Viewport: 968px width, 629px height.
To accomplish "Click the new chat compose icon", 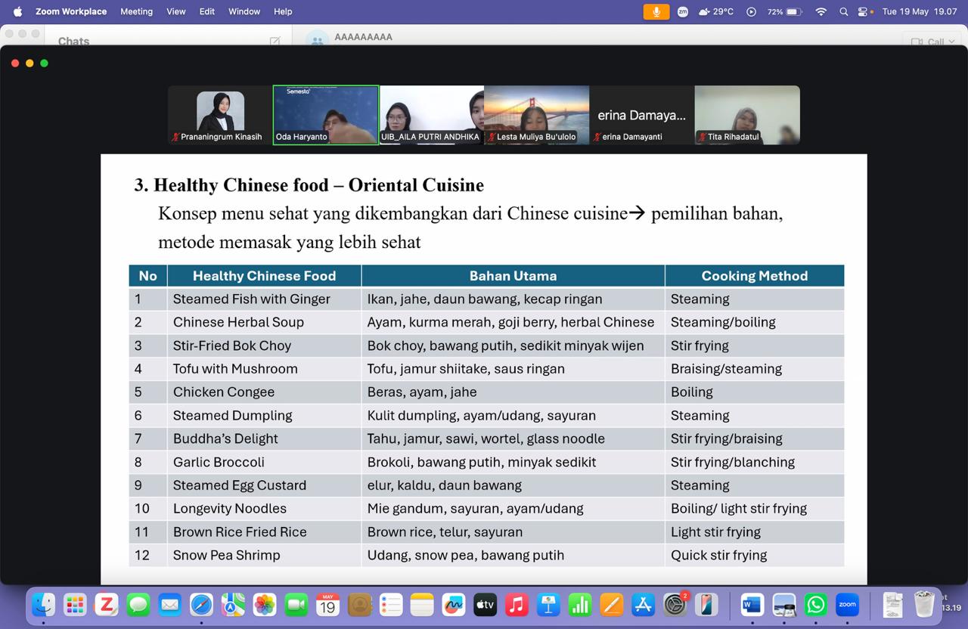I will coord(275,42).
